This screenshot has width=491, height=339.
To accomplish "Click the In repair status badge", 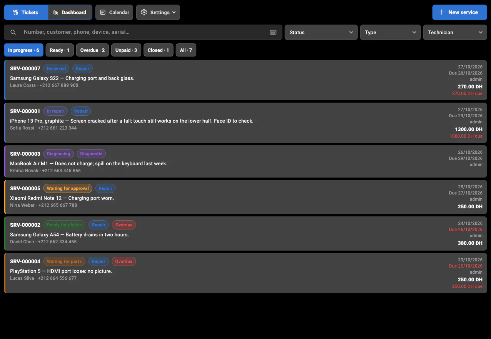I will 55,111.
